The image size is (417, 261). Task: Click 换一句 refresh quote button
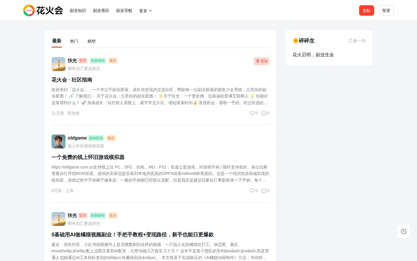[x=357, y=41]
